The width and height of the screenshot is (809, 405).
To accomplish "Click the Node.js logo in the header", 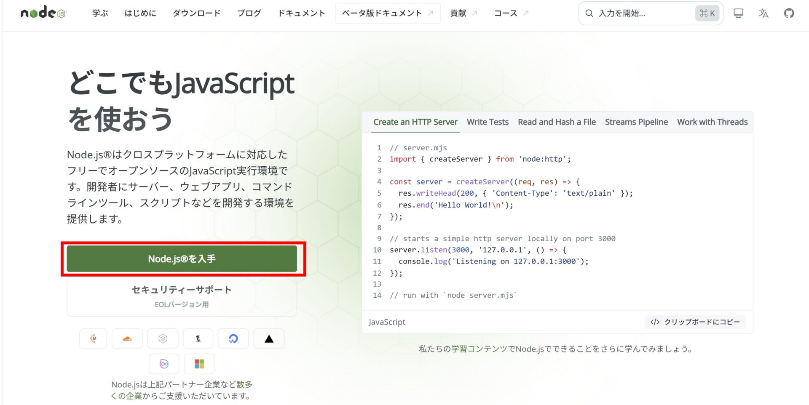I will (x=43, y=13).
